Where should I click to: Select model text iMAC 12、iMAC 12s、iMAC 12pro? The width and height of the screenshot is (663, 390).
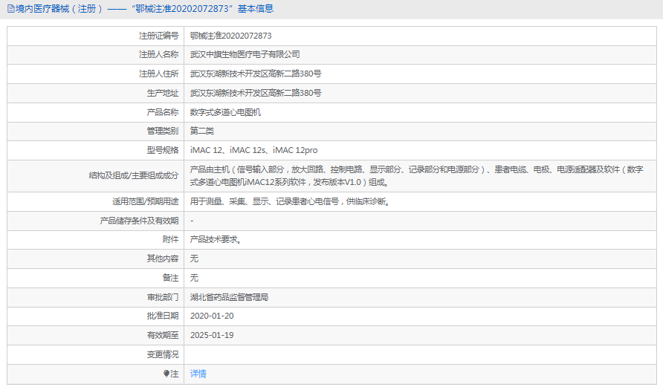tap(253, 150)
